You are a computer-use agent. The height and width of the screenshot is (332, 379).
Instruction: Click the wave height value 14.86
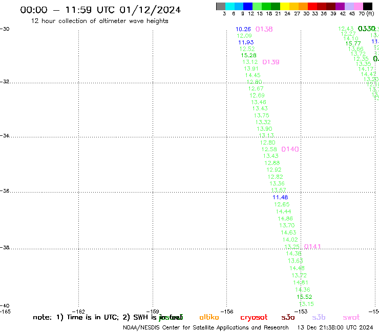tap(285, 219)
